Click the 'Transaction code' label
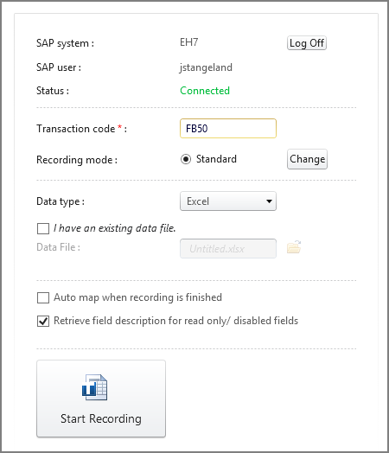The width and height of the screenshot is (389, 453). (76, 129)
